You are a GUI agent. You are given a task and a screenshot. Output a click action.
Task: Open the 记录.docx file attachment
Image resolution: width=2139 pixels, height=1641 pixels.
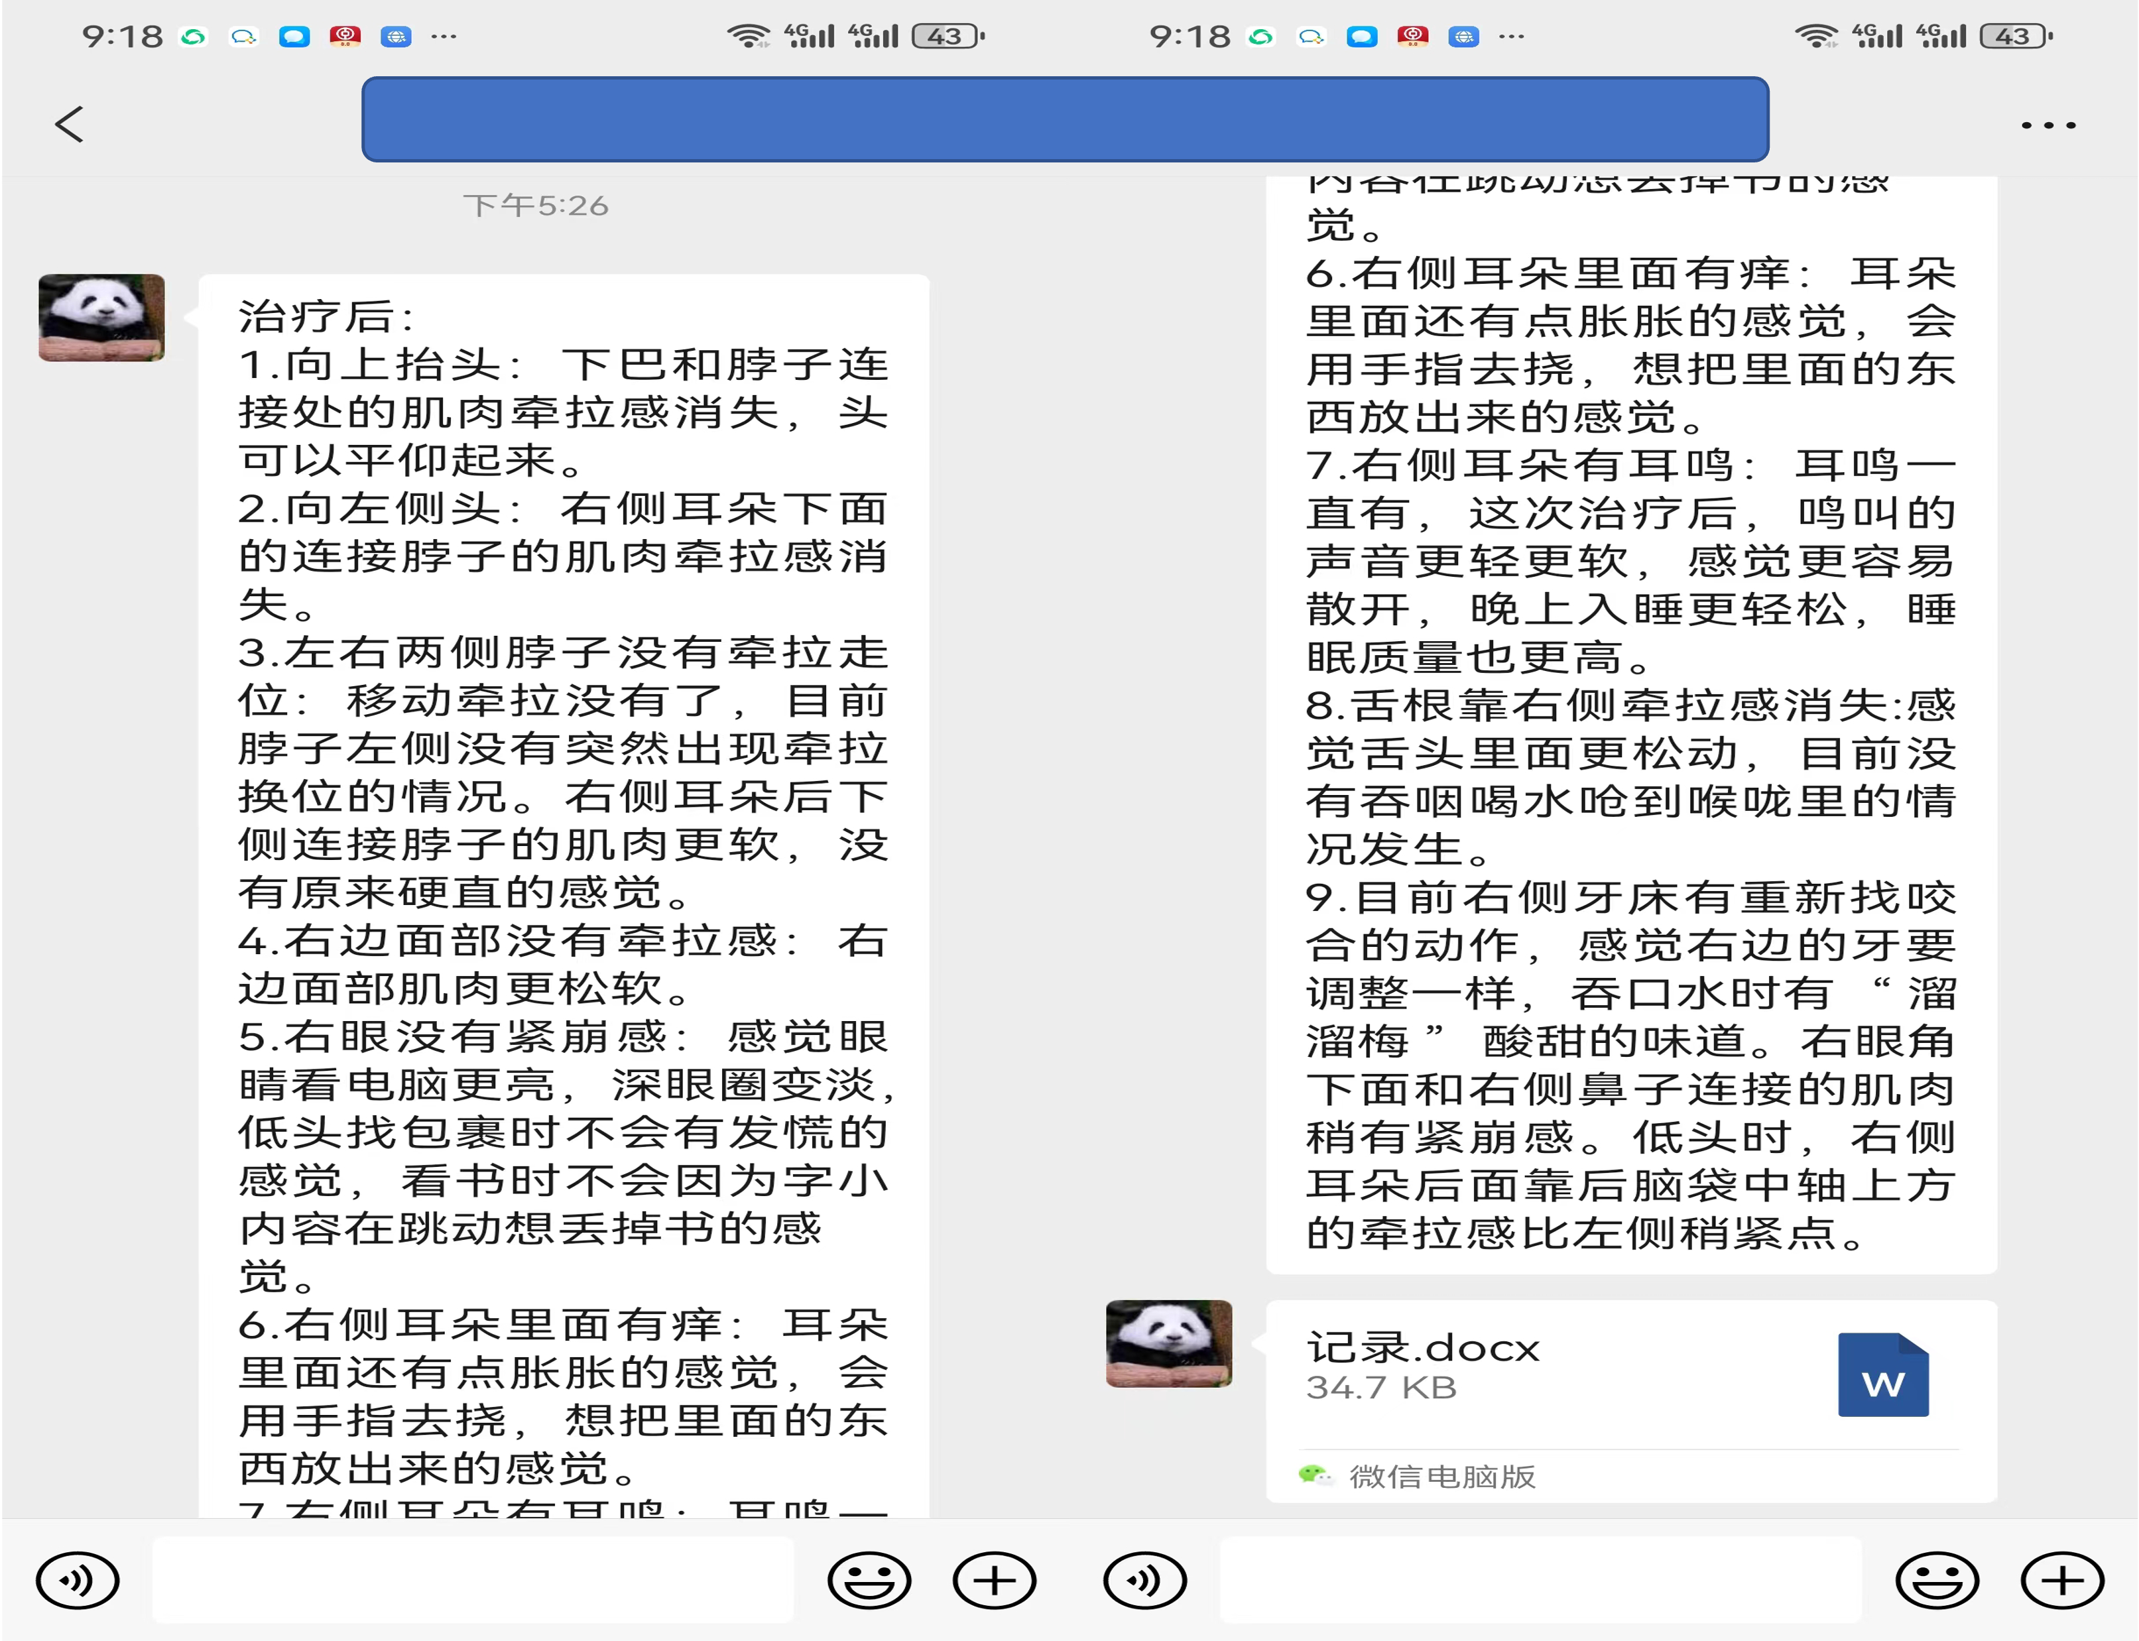pyautogui.click(x=1563, y=1367)
